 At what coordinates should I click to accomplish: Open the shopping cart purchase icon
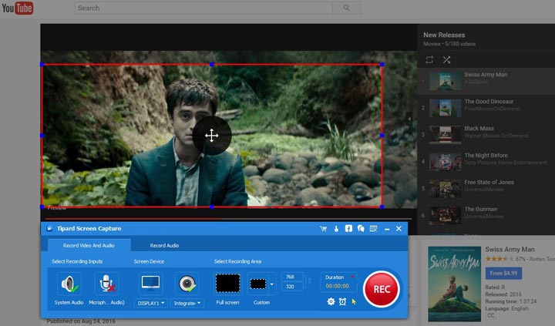(323, 229)
